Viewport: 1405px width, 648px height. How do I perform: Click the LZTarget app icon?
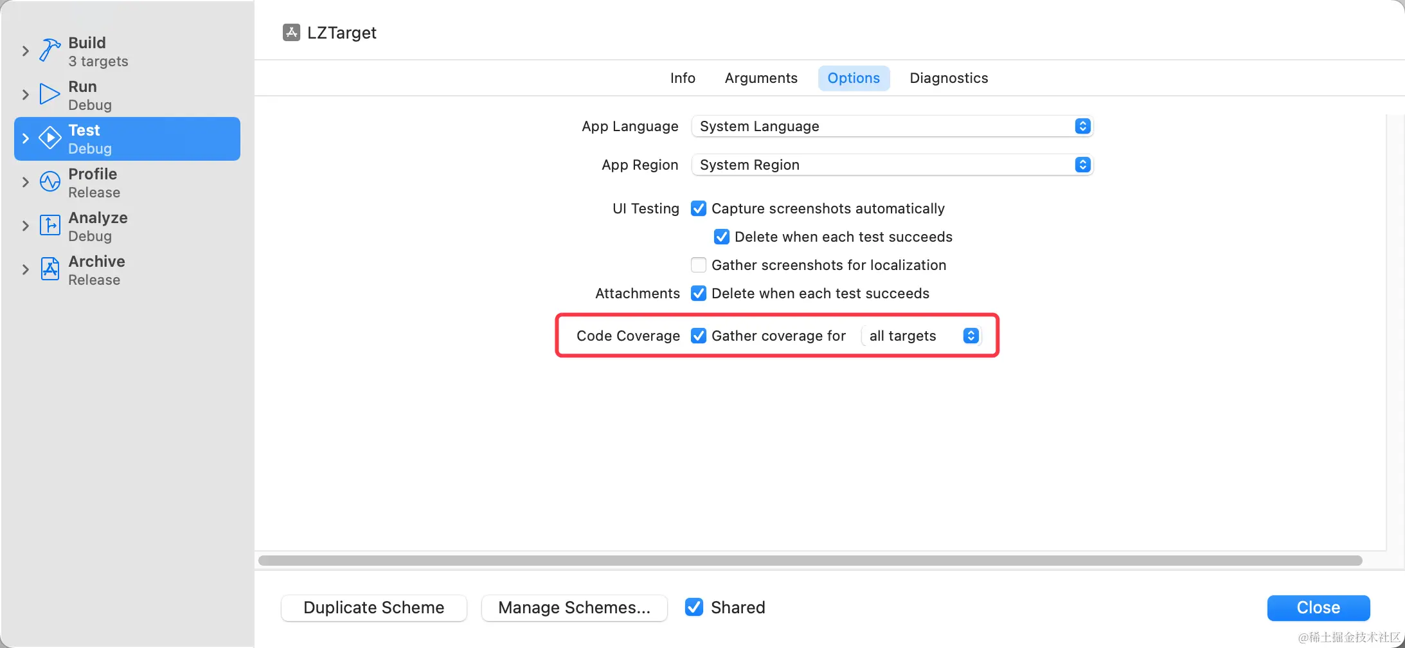pos(291,32)
